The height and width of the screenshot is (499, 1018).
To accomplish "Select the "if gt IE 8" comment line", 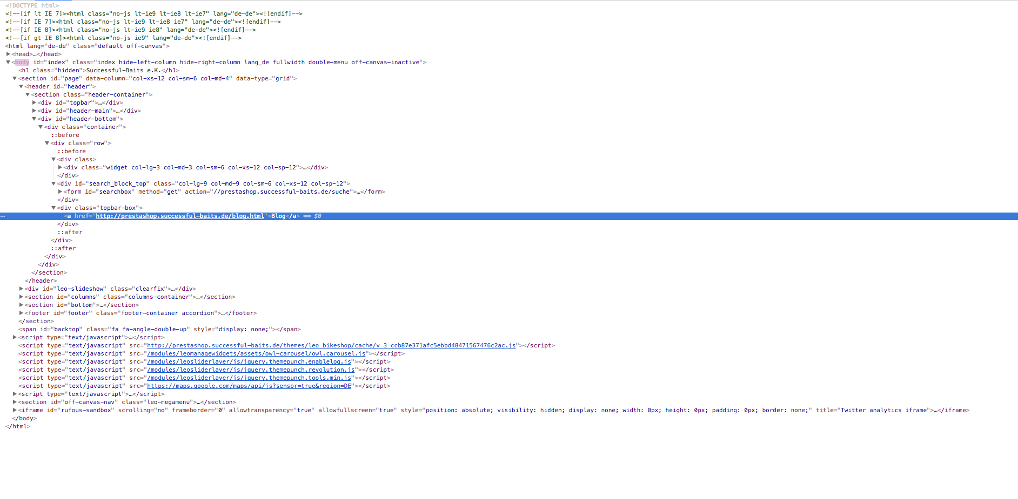I will (x=124, y=38).
